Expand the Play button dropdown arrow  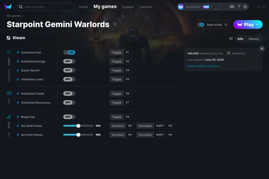(257, 25)
